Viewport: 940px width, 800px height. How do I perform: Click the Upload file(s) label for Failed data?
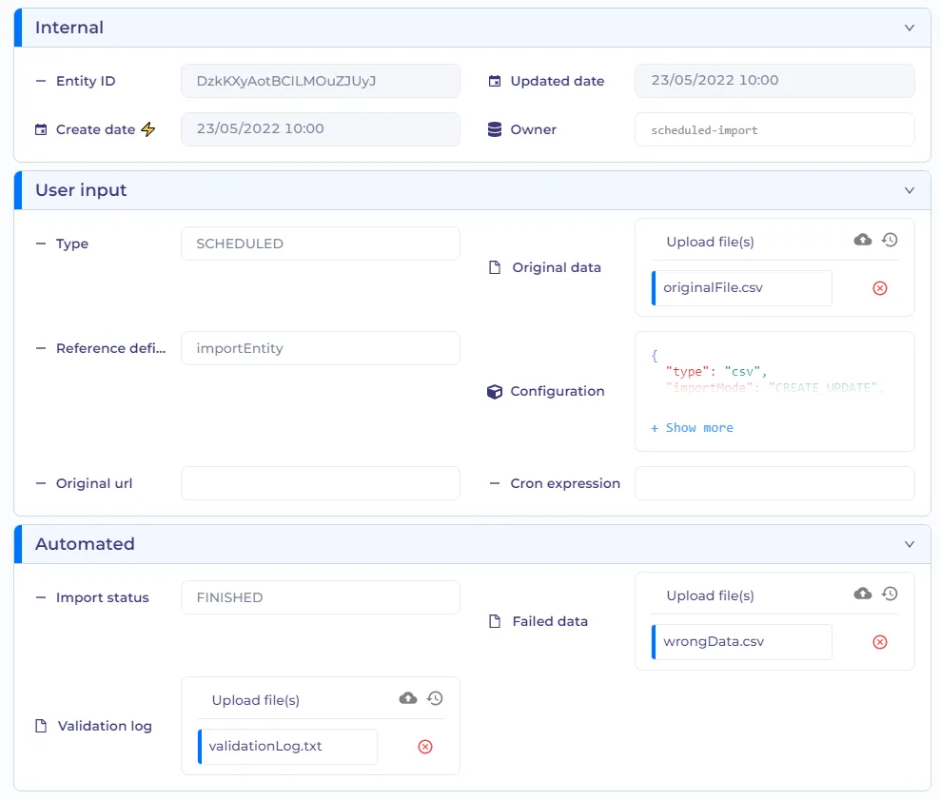pos(711,595)
